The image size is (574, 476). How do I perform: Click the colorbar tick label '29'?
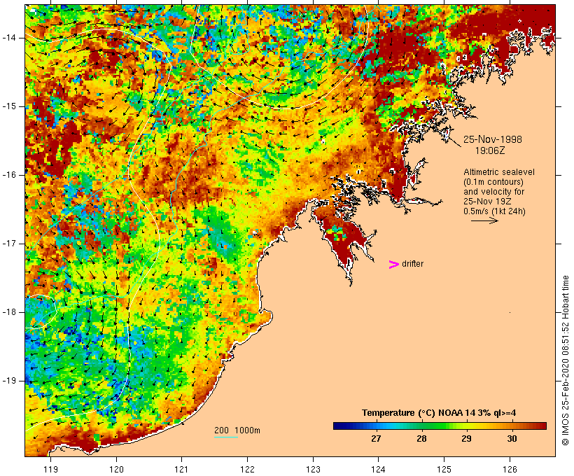coord(466,439)
